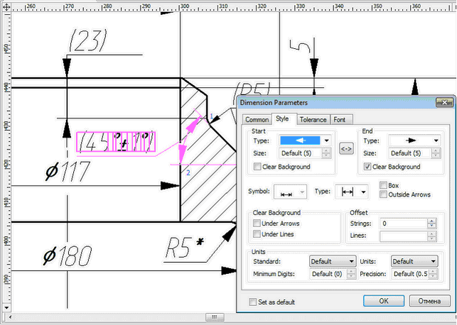Open the End arrow Type dropdown
Viewport: 457px width, 325px height.
point(434,141)
